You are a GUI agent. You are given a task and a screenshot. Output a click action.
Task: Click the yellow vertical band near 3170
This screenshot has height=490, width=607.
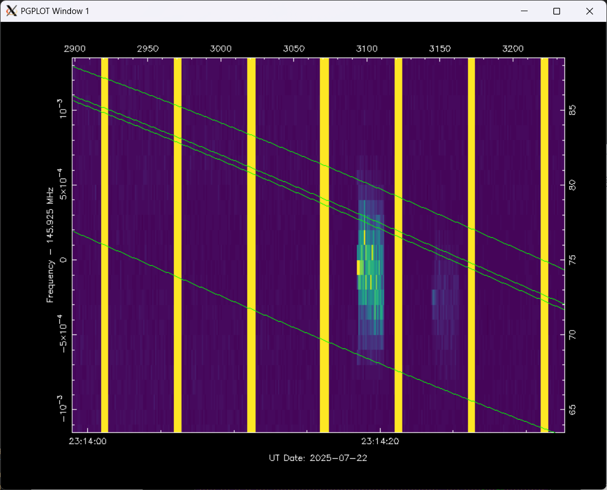point(472,245)
